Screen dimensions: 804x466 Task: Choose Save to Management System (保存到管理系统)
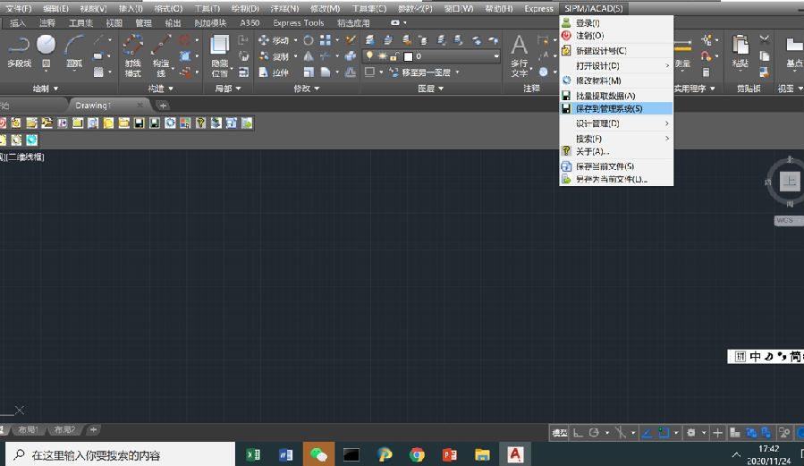(608, 108)
